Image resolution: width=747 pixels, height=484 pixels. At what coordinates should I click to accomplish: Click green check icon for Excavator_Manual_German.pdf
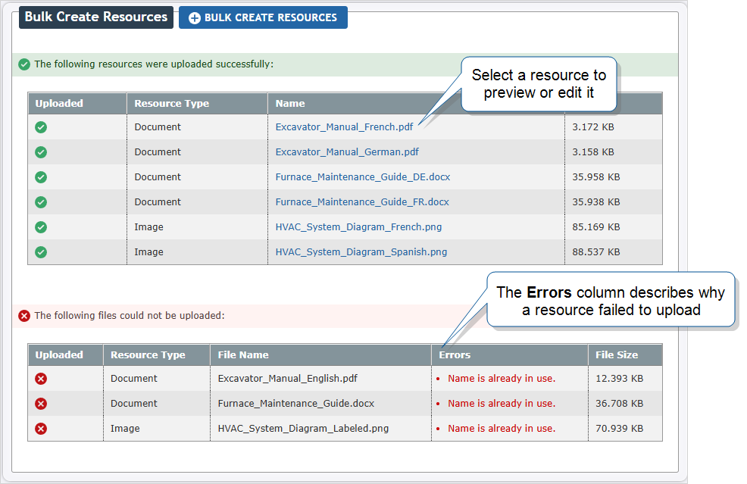[x=41, y=152]
